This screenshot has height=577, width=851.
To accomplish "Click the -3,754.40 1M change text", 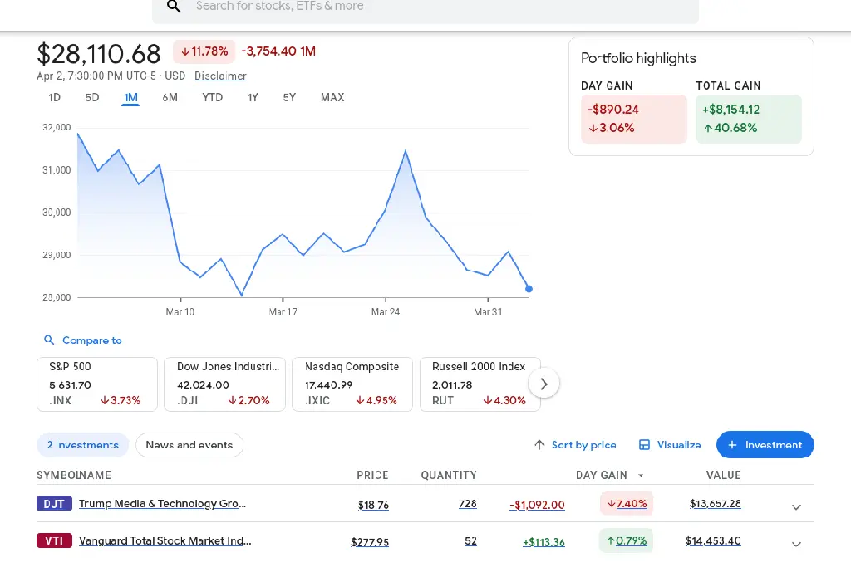I will click(x=278, y=51).
